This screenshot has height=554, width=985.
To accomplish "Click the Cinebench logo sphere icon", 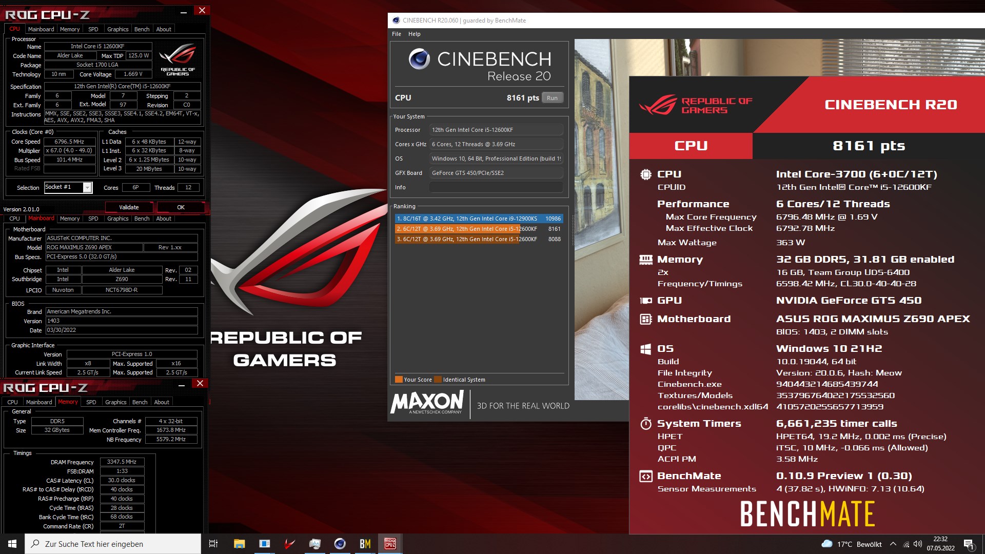I will tap(419, 59).
